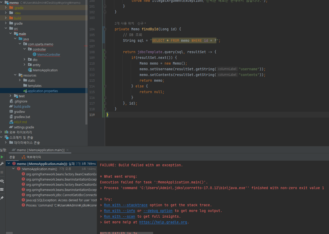
Task: Close the memo [:MemoApplication.main()] run tab
Action: pyautogui.click(x=68, y=150)
